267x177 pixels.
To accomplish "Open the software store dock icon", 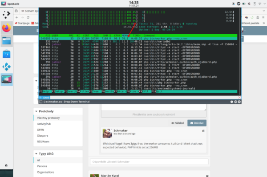I will [x=7, y=54].
